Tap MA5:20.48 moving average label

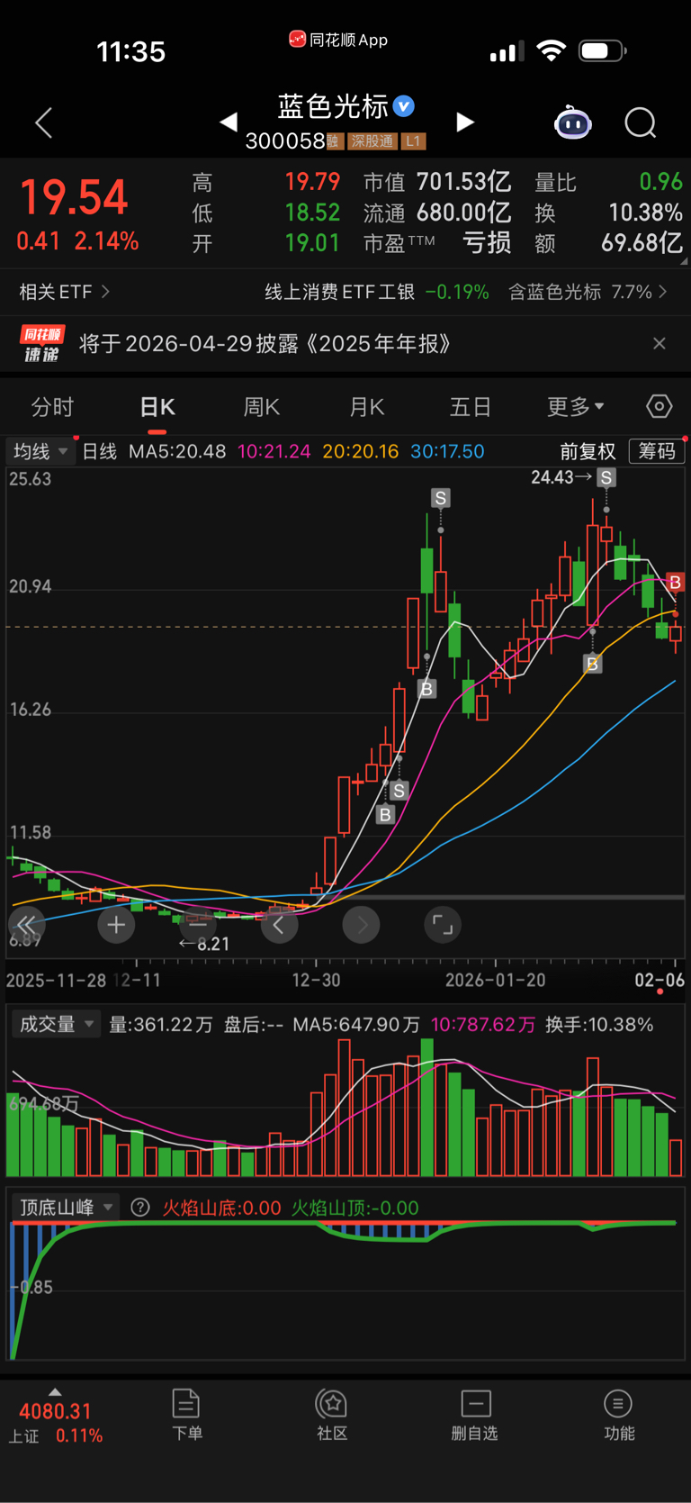click(177, 451)
